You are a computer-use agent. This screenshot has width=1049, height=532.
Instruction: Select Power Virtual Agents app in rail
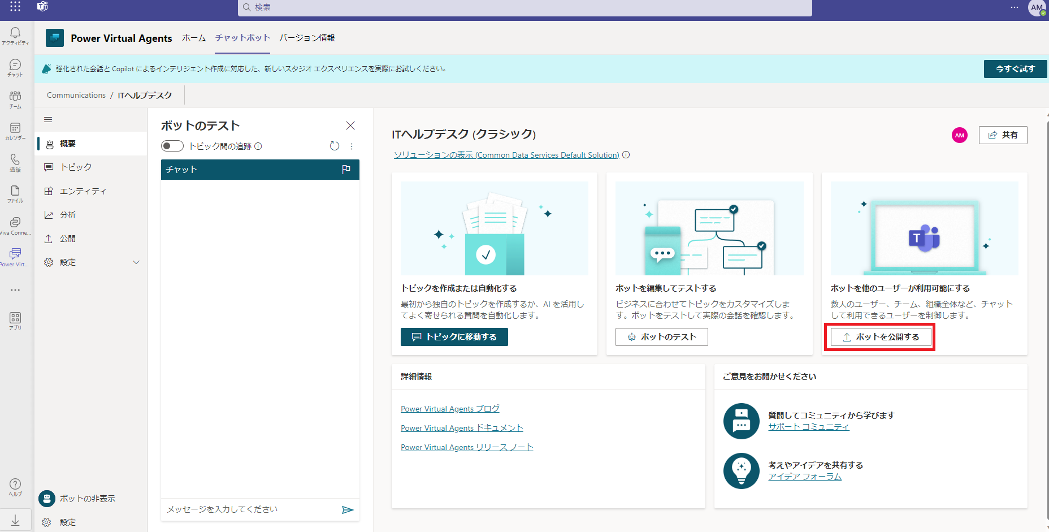pyautogui.click(x=15, y=257)
